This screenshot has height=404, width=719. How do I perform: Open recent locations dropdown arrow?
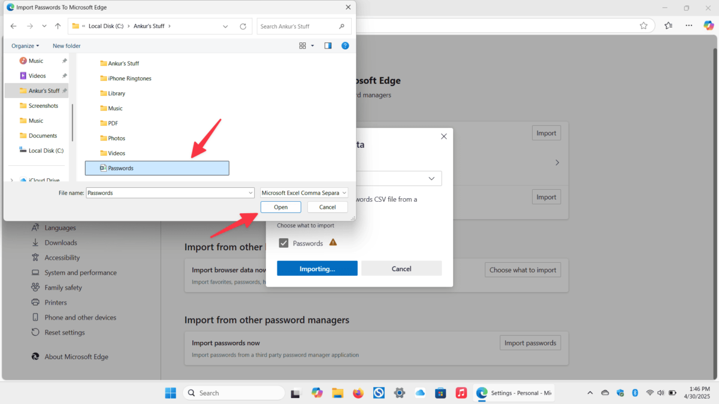[x=44, y=26]
